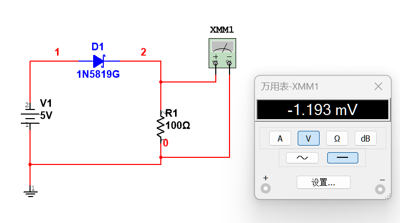
Task: Click the multimeter positive terminal
Action: 266,188
